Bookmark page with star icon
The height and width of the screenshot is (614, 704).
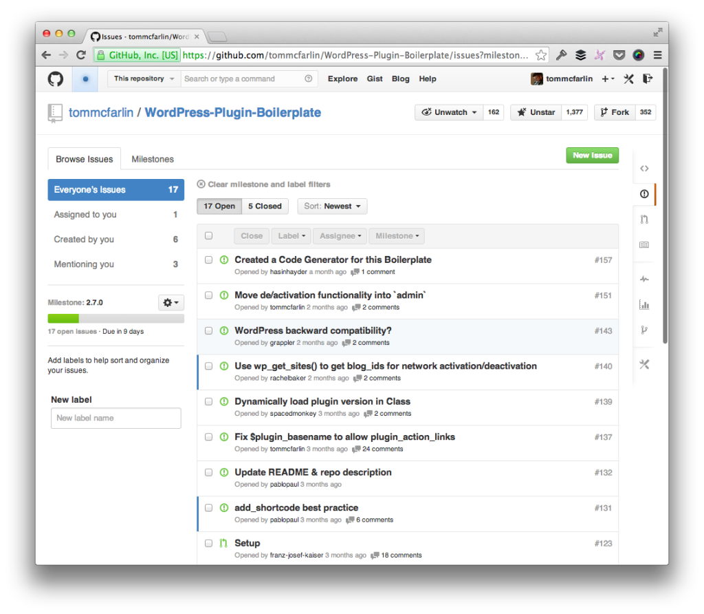[541, 55]
